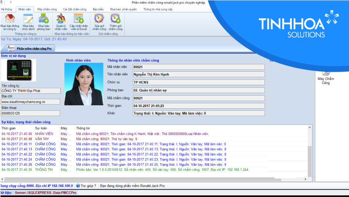
Task: Click the Trợ giúp ? link
Action: pyautogui.click(x=88, y=186)
